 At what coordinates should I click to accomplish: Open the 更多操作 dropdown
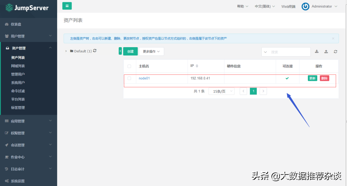pos(151,52)
